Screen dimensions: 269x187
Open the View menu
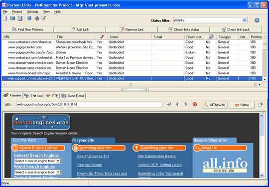(x=46, y=11)
